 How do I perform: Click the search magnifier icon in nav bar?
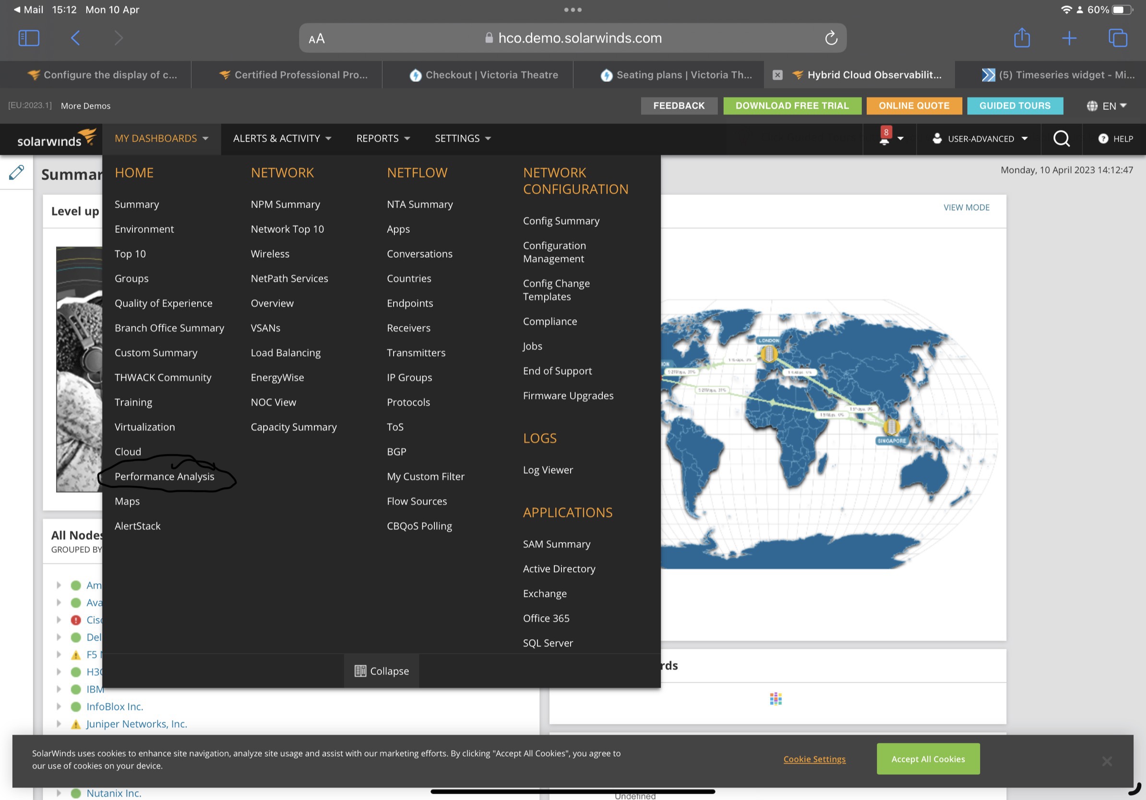[x=1061, y=138]
